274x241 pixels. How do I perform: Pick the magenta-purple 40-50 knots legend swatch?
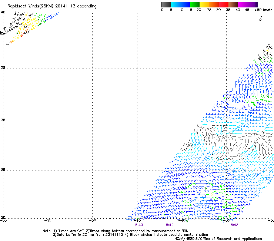(248, 4)
